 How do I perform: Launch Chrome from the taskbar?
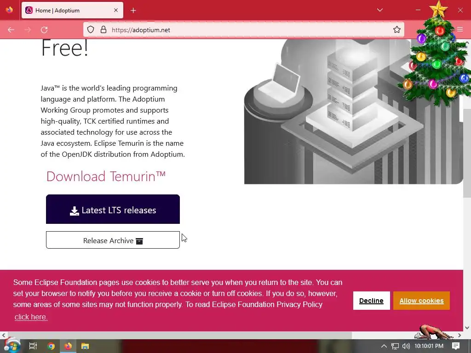click(51, 346)
